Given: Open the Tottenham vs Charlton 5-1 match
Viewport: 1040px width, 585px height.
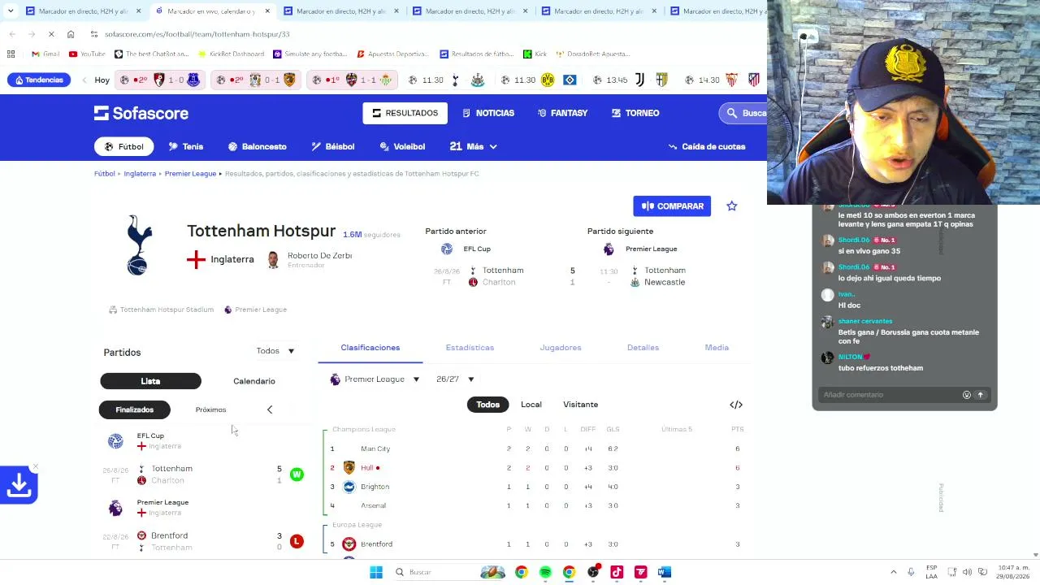Looking at the screenshot, I should tap(203, 474).
